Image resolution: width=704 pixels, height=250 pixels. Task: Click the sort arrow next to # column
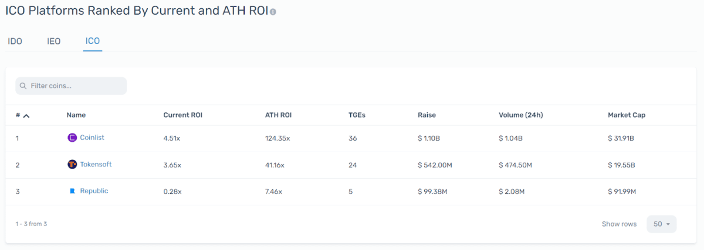(x=26, y=115)
